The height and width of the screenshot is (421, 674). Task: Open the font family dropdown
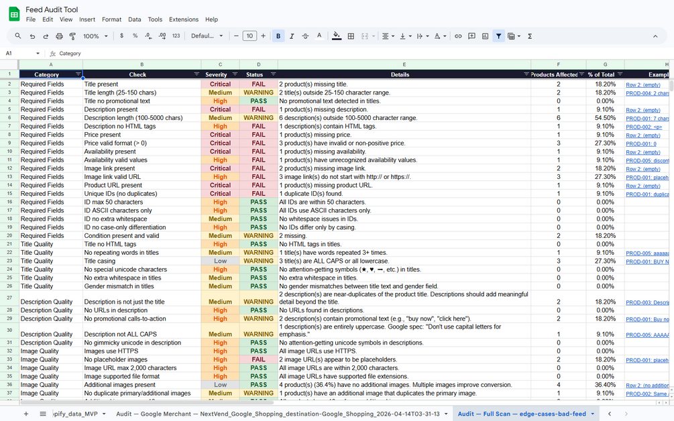[x=207, y=36]
